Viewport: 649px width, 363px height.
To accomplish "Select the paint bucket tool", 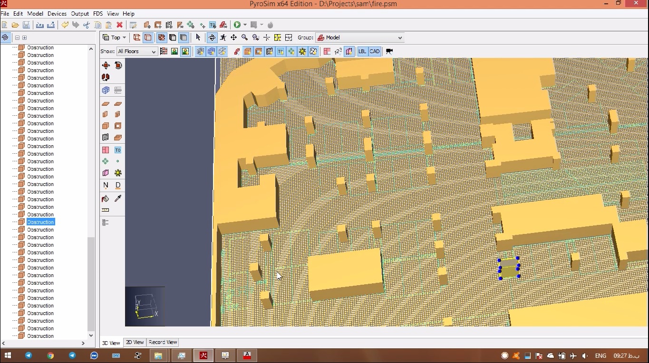I will (x=106, y=198).
